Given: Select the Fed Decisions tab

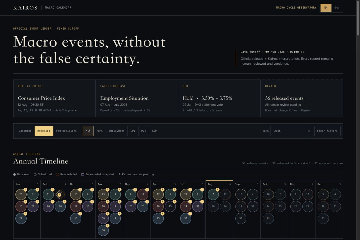Looking at the screenshot, I should click(66, 131).
